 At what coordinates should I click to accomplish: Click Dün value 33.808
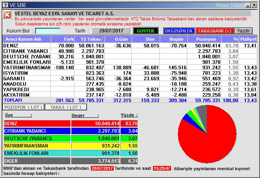[151, 73]
